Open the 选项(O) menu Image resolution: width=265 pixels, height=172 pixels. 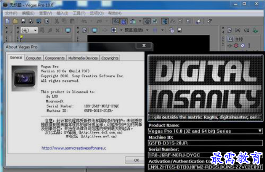(97, 13)
